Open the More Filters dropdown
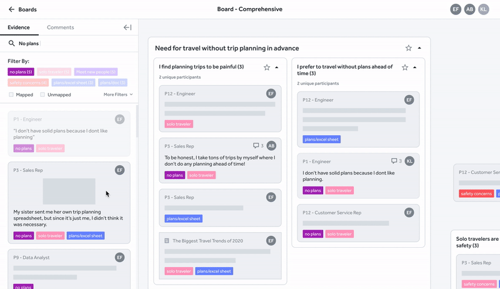500x289 pixels. click(118, 94)
